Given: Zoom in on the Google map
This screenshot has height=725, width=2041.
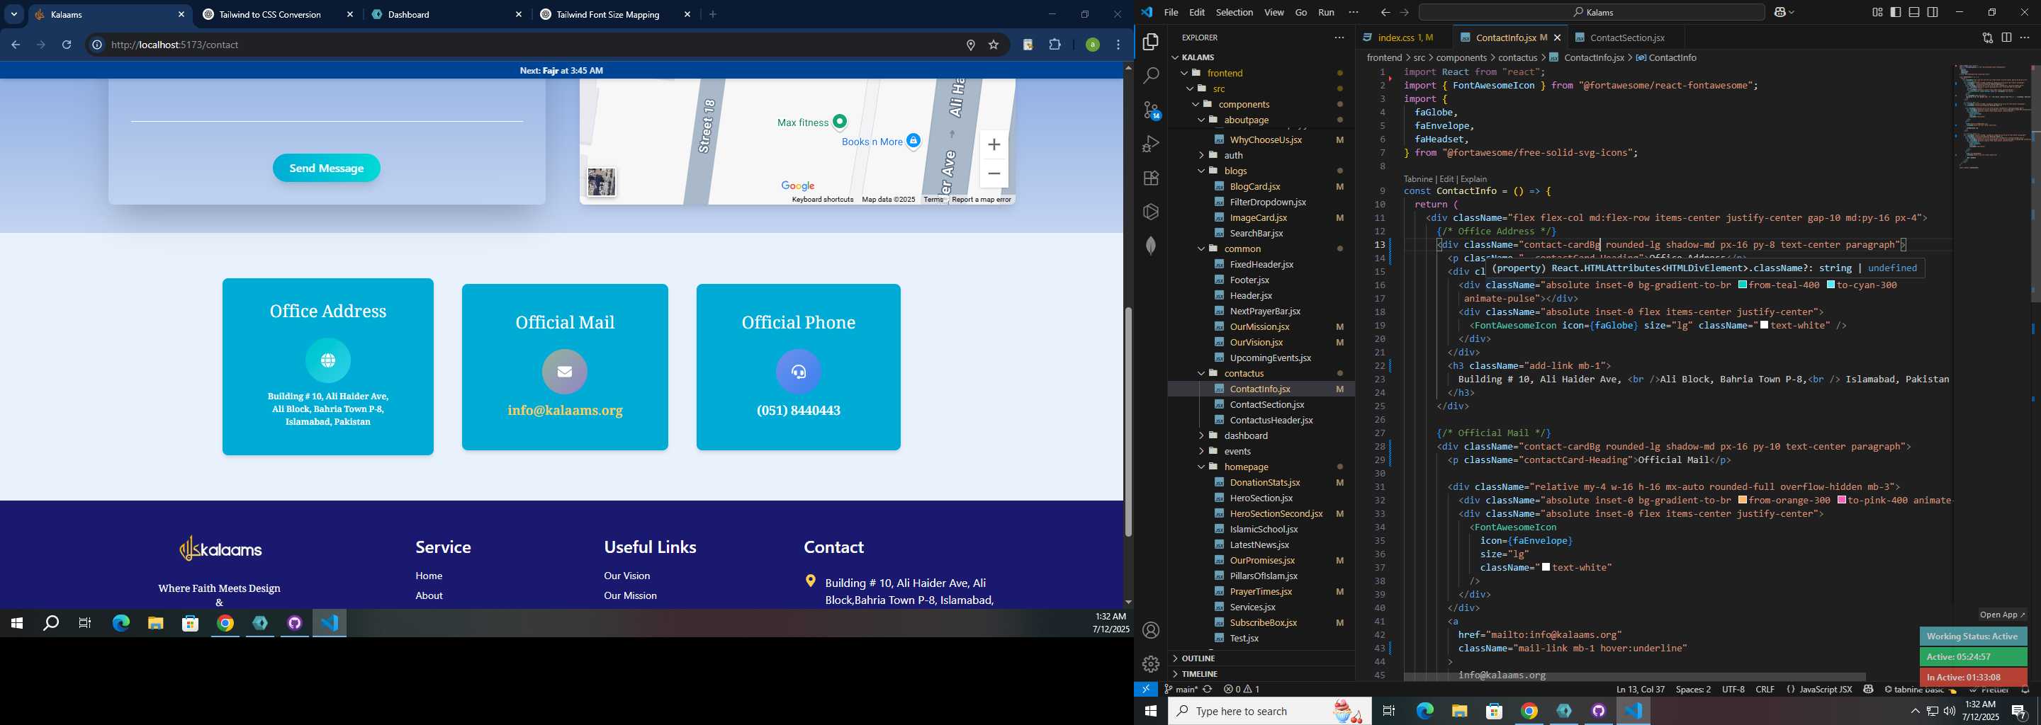Looking at the screenshot, I should 994,145.
